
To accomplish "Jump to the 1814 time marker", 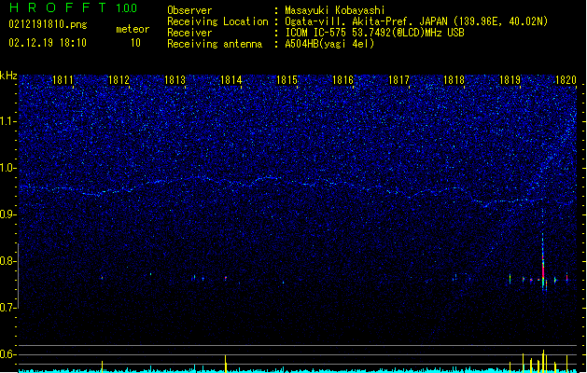I will point(231,81).
